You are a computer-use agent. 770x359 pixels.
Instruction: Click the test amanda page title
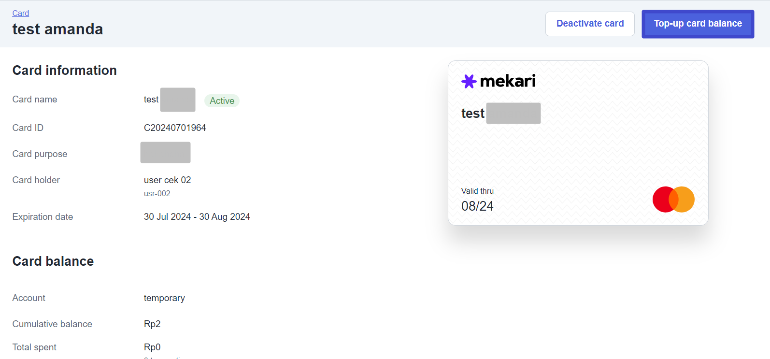tap(57, 29)
